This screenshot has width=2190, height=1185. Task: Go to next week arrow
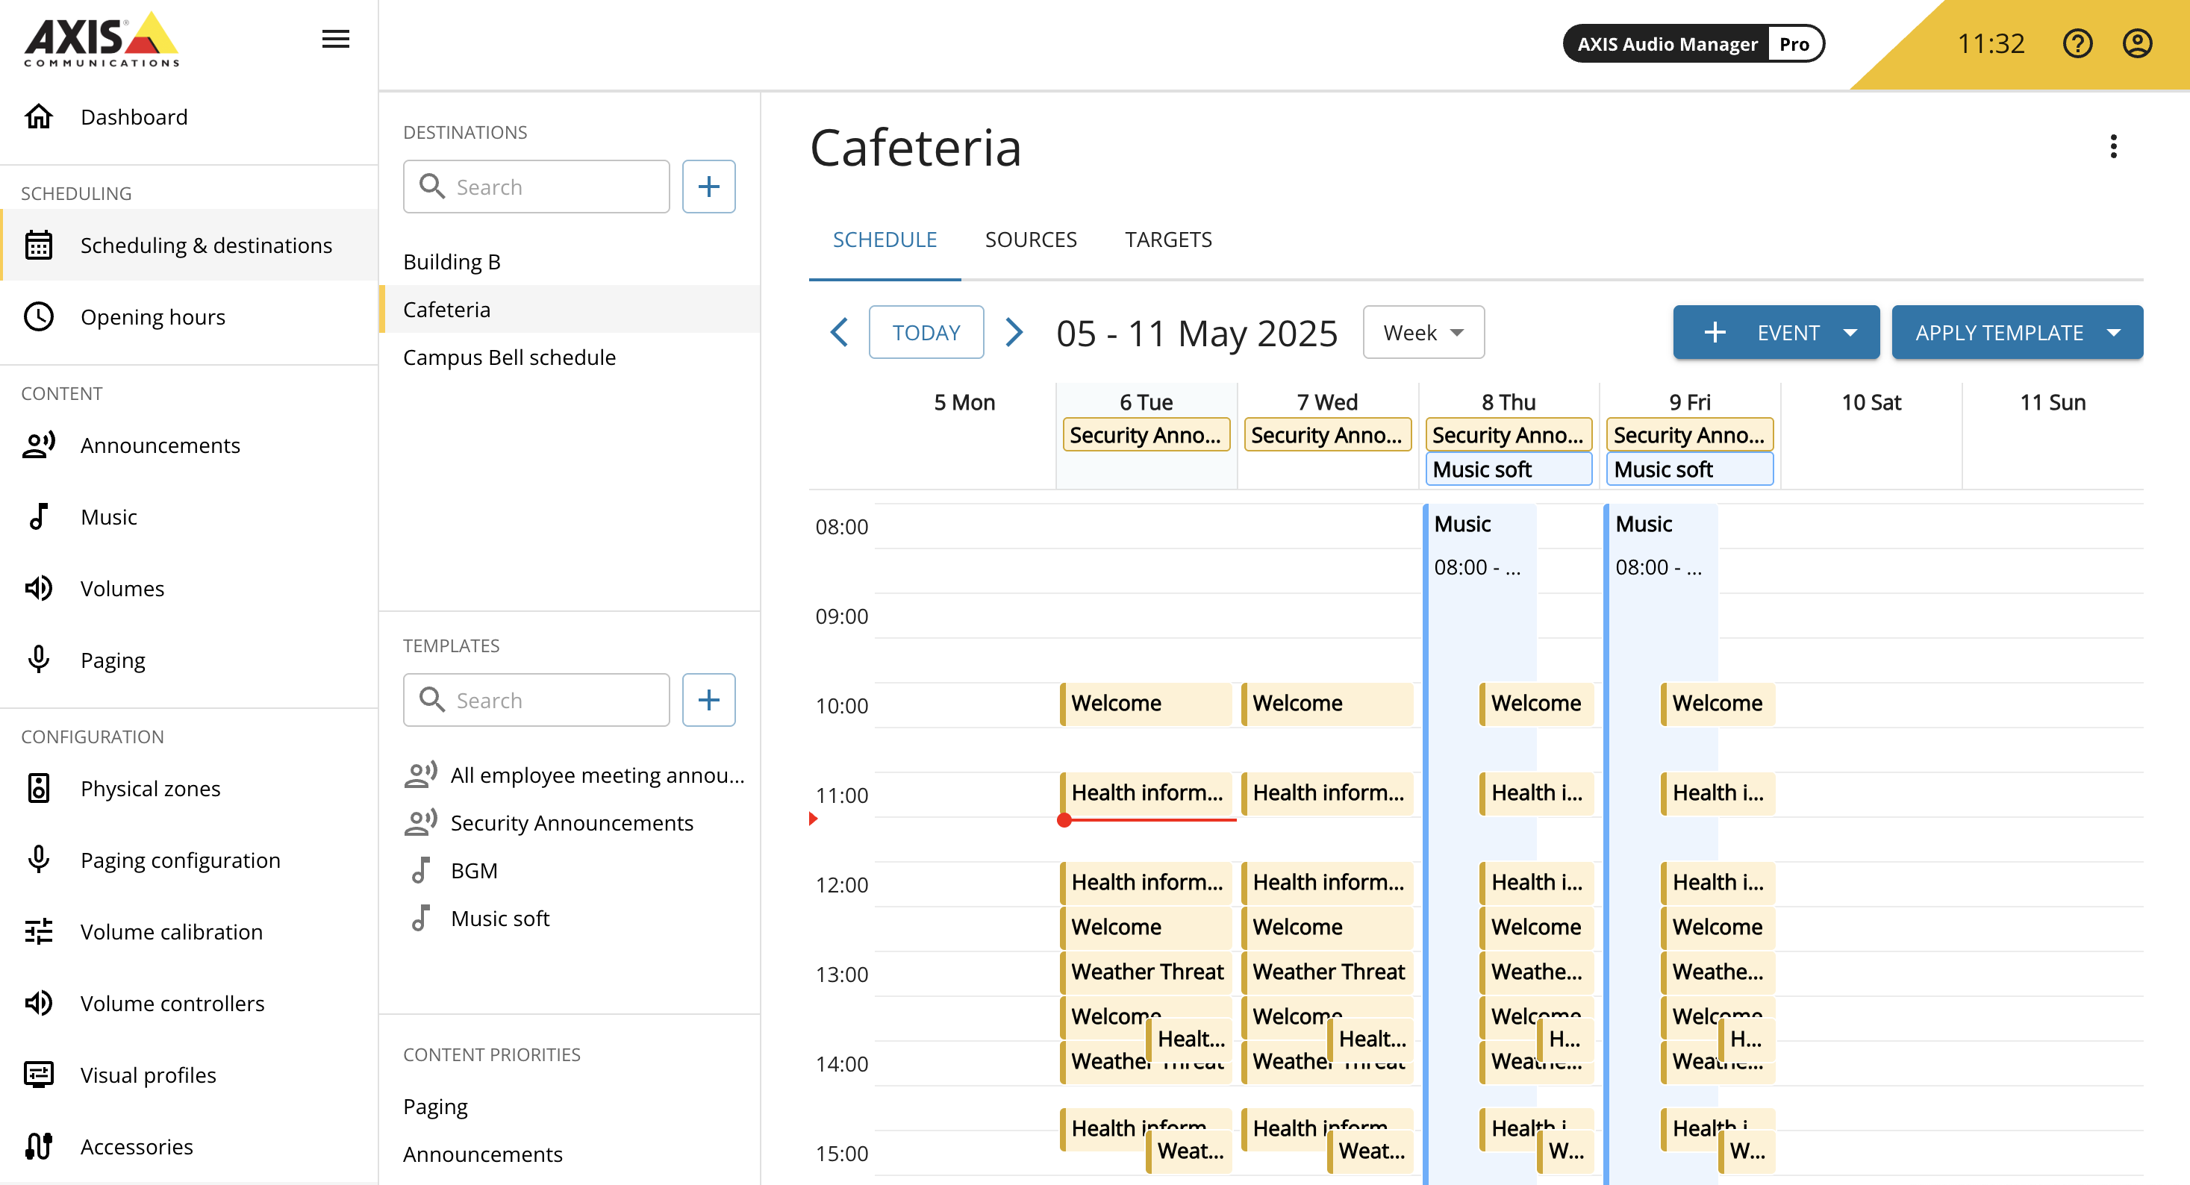tap(1014, 332)
